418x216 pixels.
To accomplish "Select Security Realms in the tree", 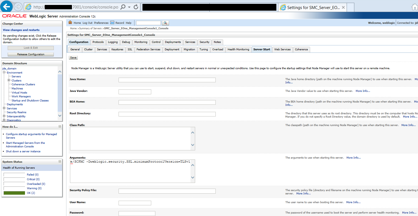I will tap(17, 112).
